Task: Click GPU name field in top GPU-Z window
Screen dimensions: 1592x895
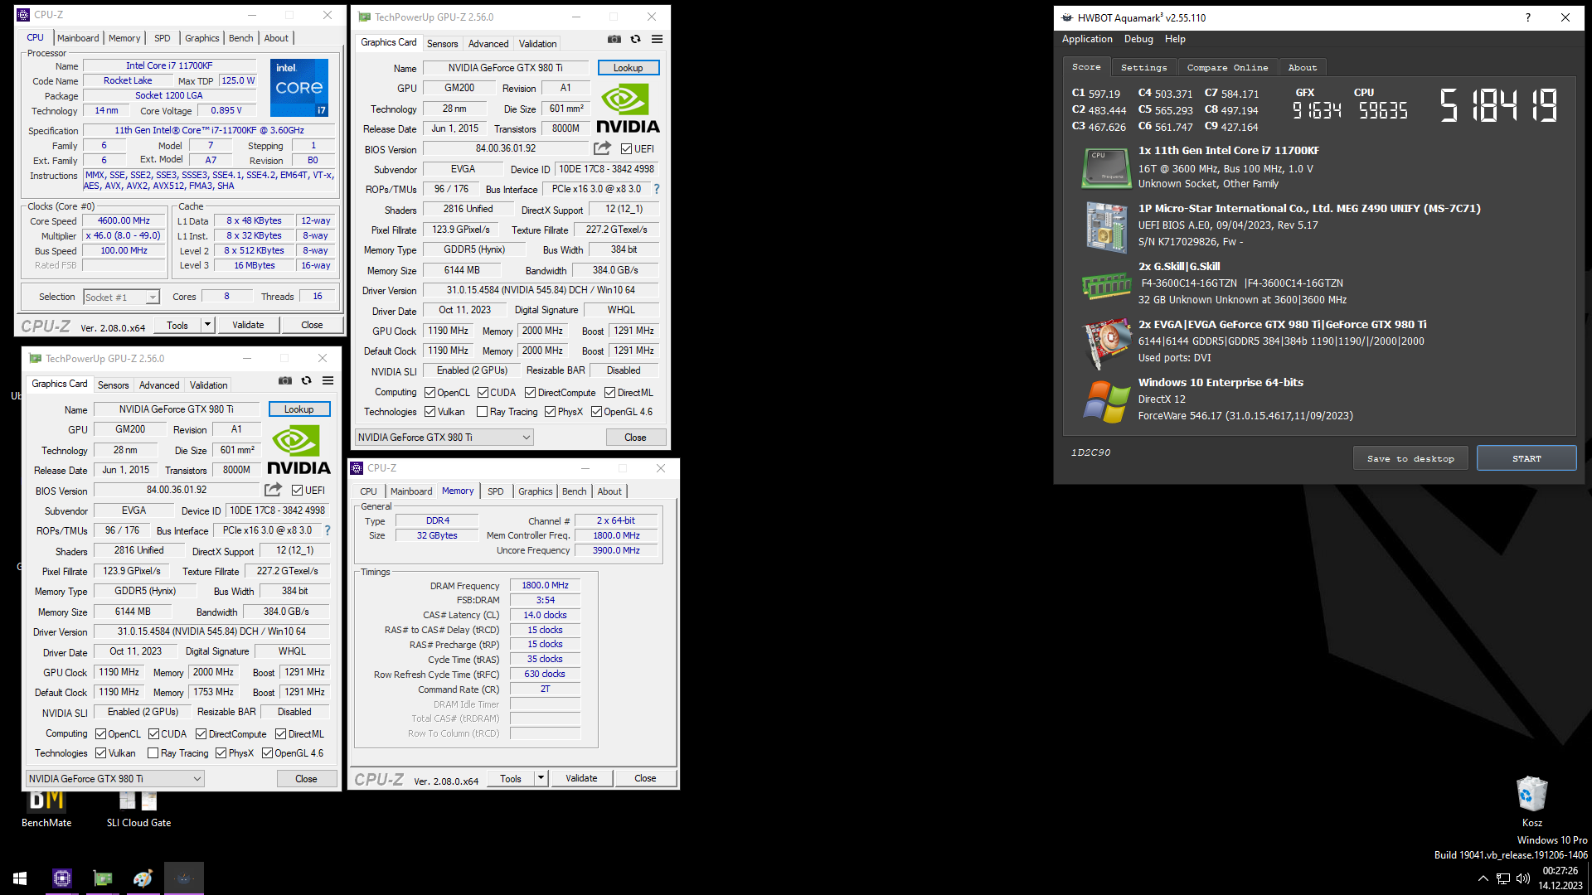Action: (x=506, y=68)
